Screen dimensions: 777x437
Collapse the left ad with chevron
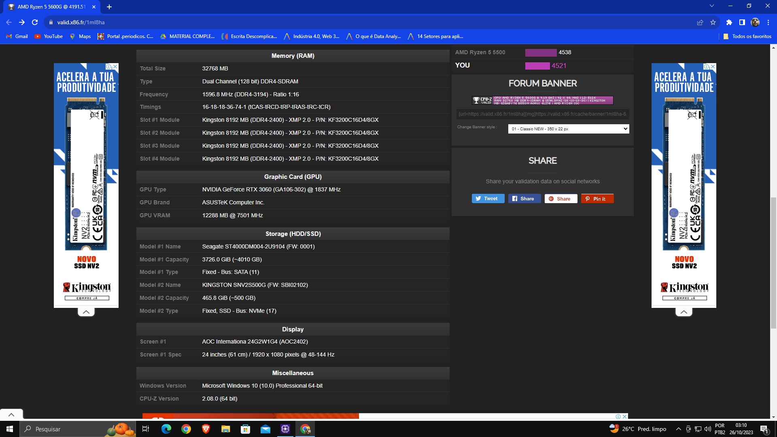click(x=86, y=312)
